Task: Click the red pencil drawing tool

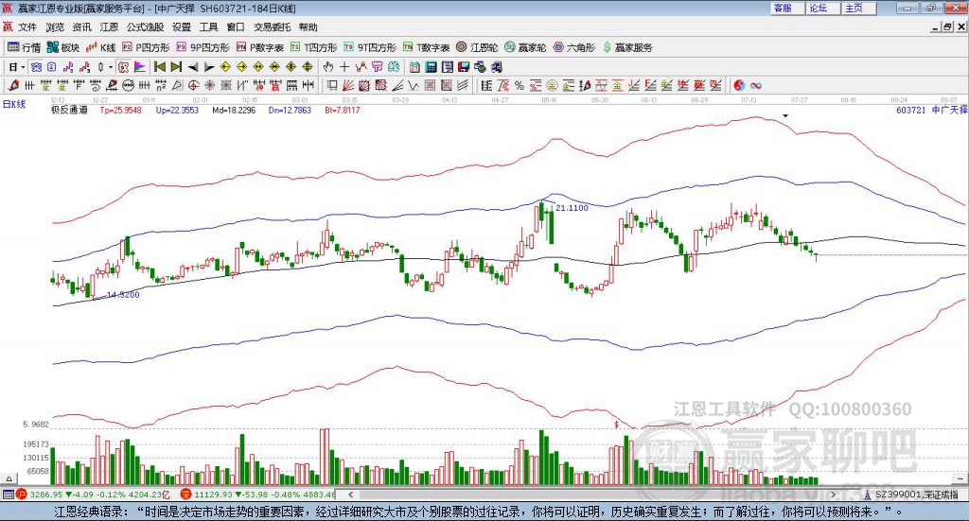Action: 13,86
